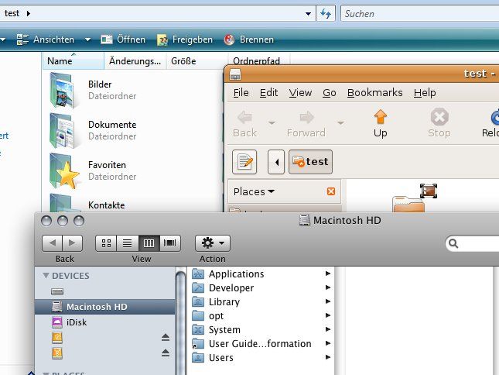
Task: Click the Suchen search field
Action: [x=418, y=13]
